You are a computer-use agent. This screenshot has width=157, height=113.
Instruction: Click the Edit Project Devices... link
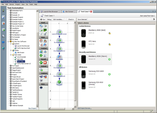[x=84, y=108]
